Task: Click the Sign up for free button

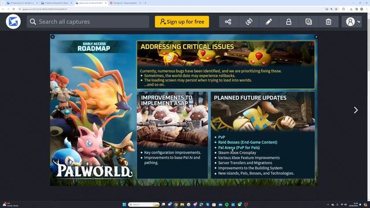Action: coord(182,22)
